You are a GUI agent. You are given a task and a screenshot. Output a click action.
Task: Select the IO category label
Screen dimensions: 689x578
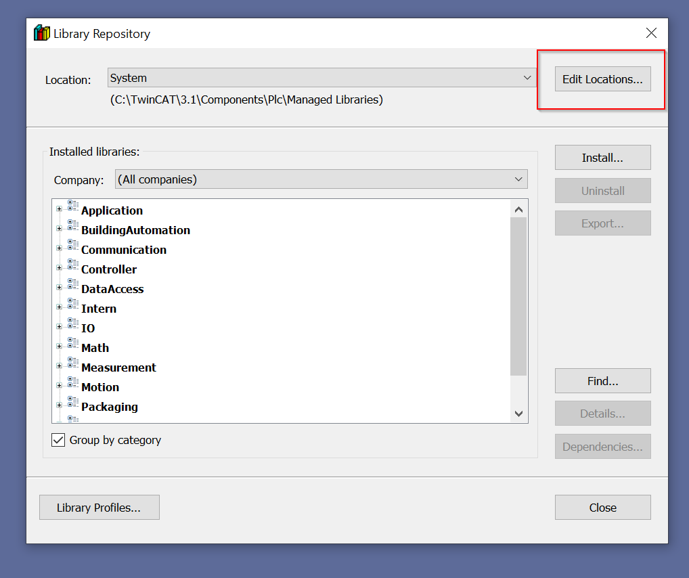click(88, 328)
